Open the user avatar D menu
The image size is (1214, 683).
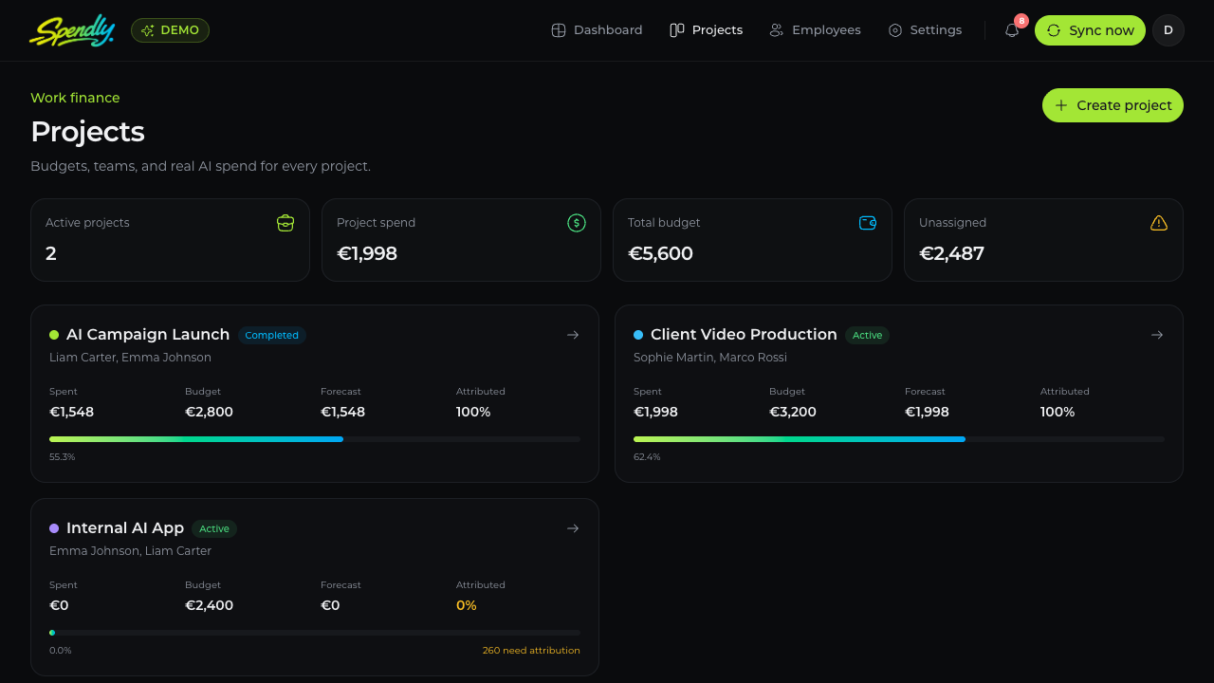(x=1168, y=30)
